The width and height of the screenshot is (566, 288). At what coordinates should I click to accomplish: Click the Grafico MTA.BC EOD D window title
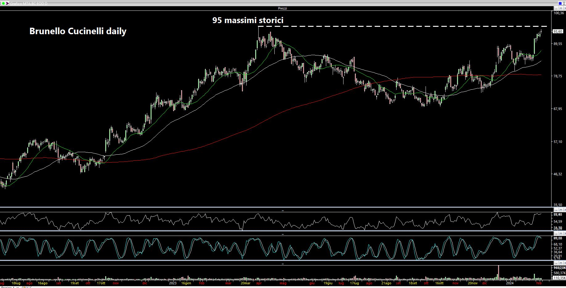click(x=29, y=3)
